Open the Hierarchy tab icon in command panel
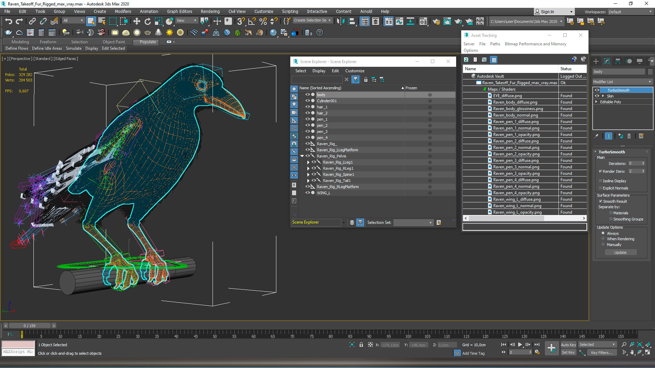The height and width of the screenshot is (368, 655). (618, 61)
